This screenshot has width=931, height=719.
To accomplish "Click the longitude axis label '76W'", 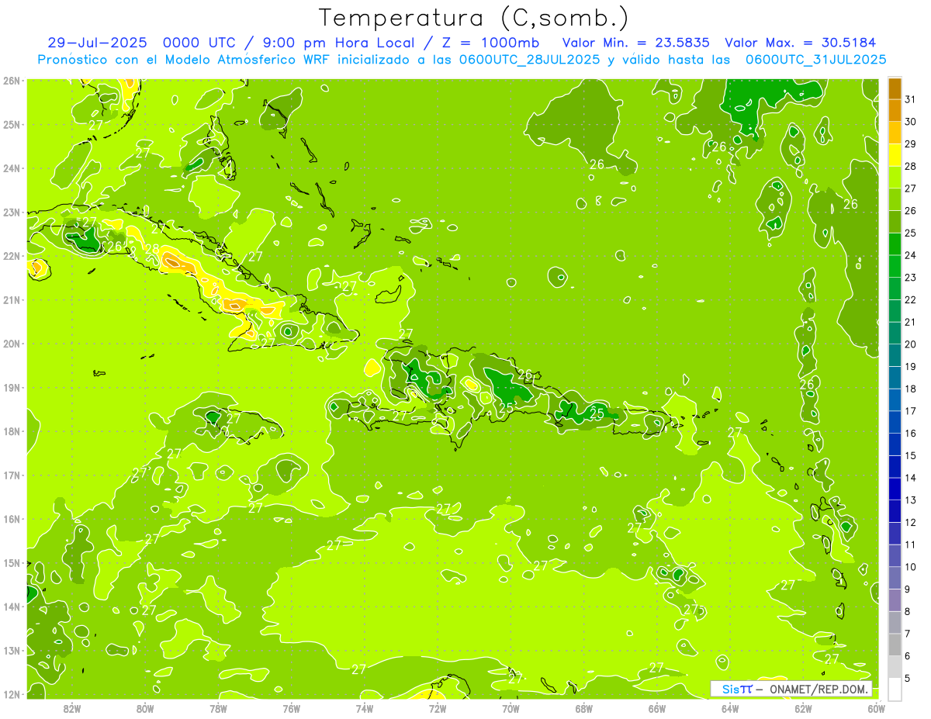I will pyautogui.click(x=291, y=708).
